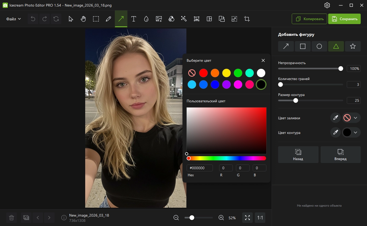
Task: Click the Hex color input field
Action: click(x=199, y=168)
